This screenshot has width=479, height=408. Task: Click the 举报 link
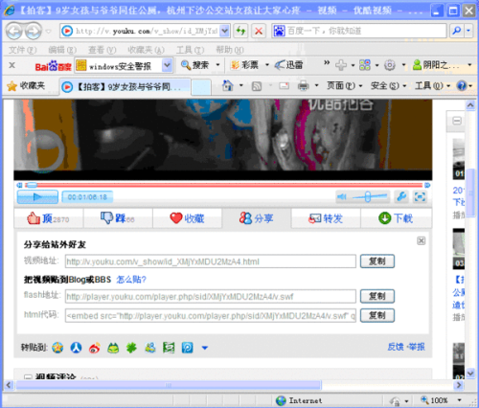coord(417,347)
